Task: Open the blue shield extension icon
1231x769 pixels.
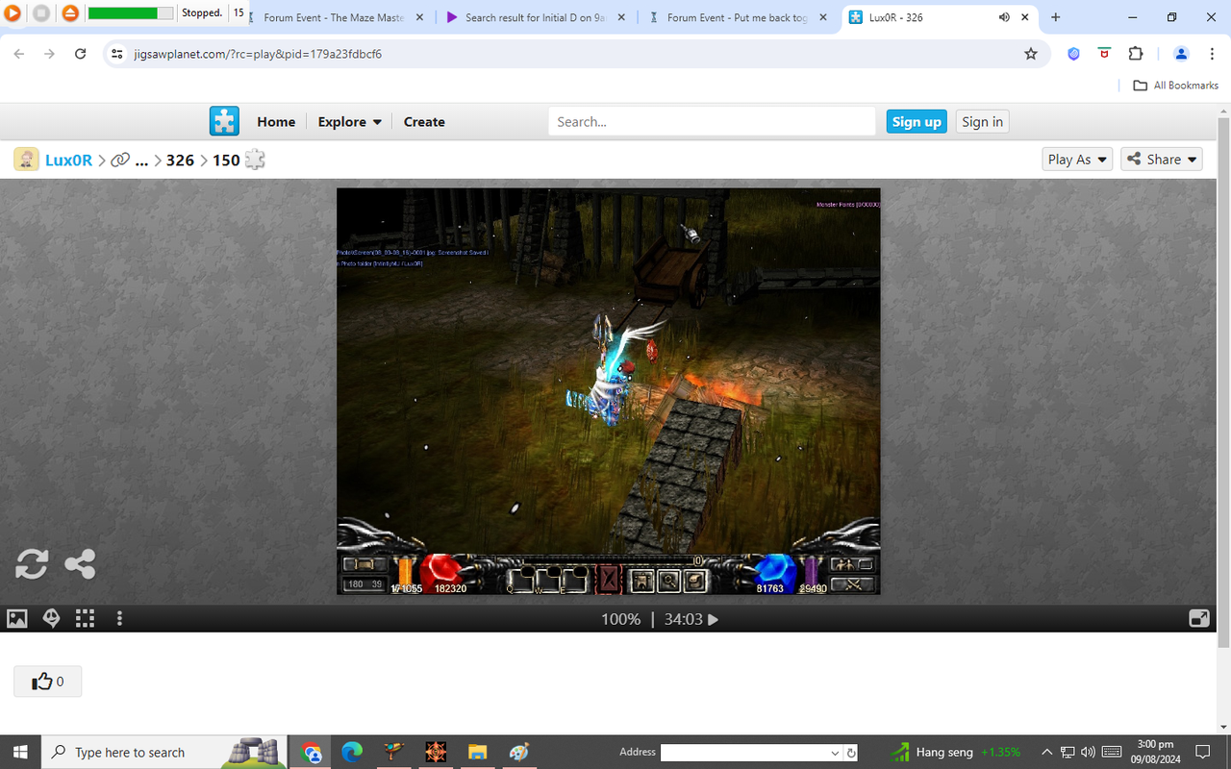Action: click(1074, 54)
